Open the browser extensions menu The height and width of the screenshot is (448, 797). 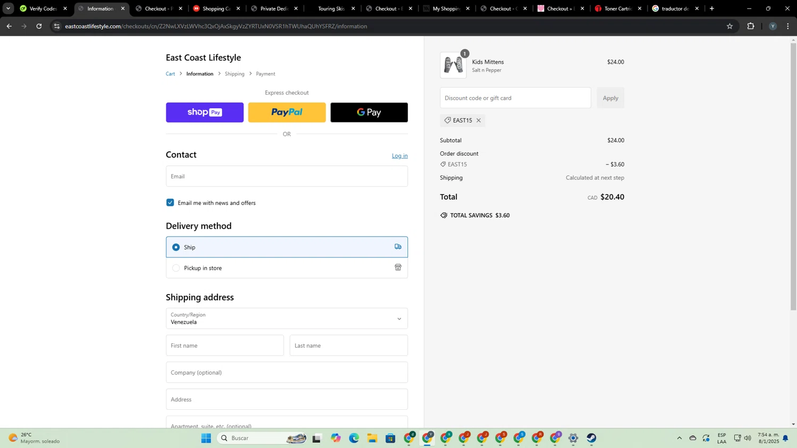tap(751, 26)
